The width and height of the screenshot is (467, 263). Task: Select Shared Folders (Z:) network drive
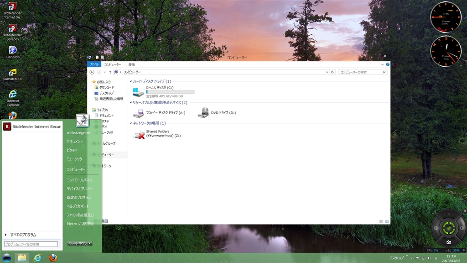(x=157, y=134)
